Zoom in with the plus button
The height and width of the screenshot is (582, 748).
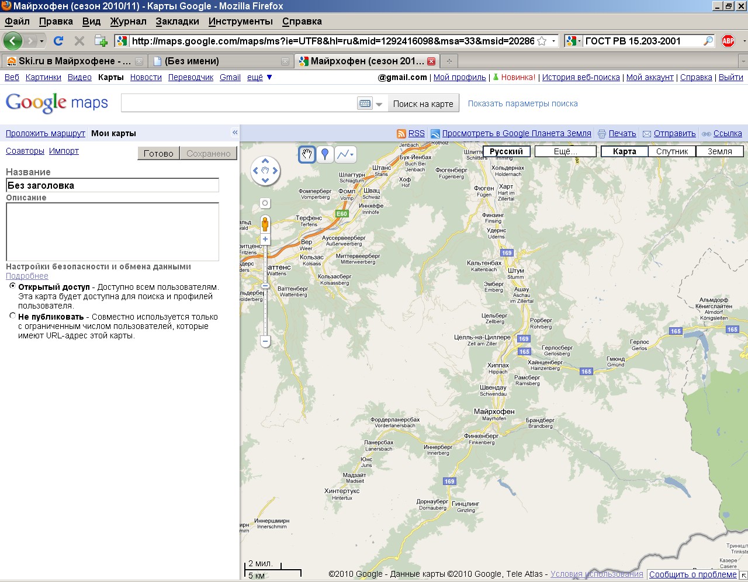pos(265,239)
